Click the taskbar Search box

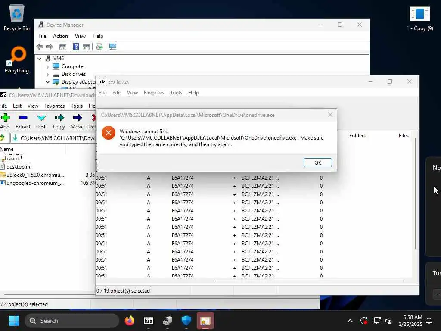pos(72,321)
